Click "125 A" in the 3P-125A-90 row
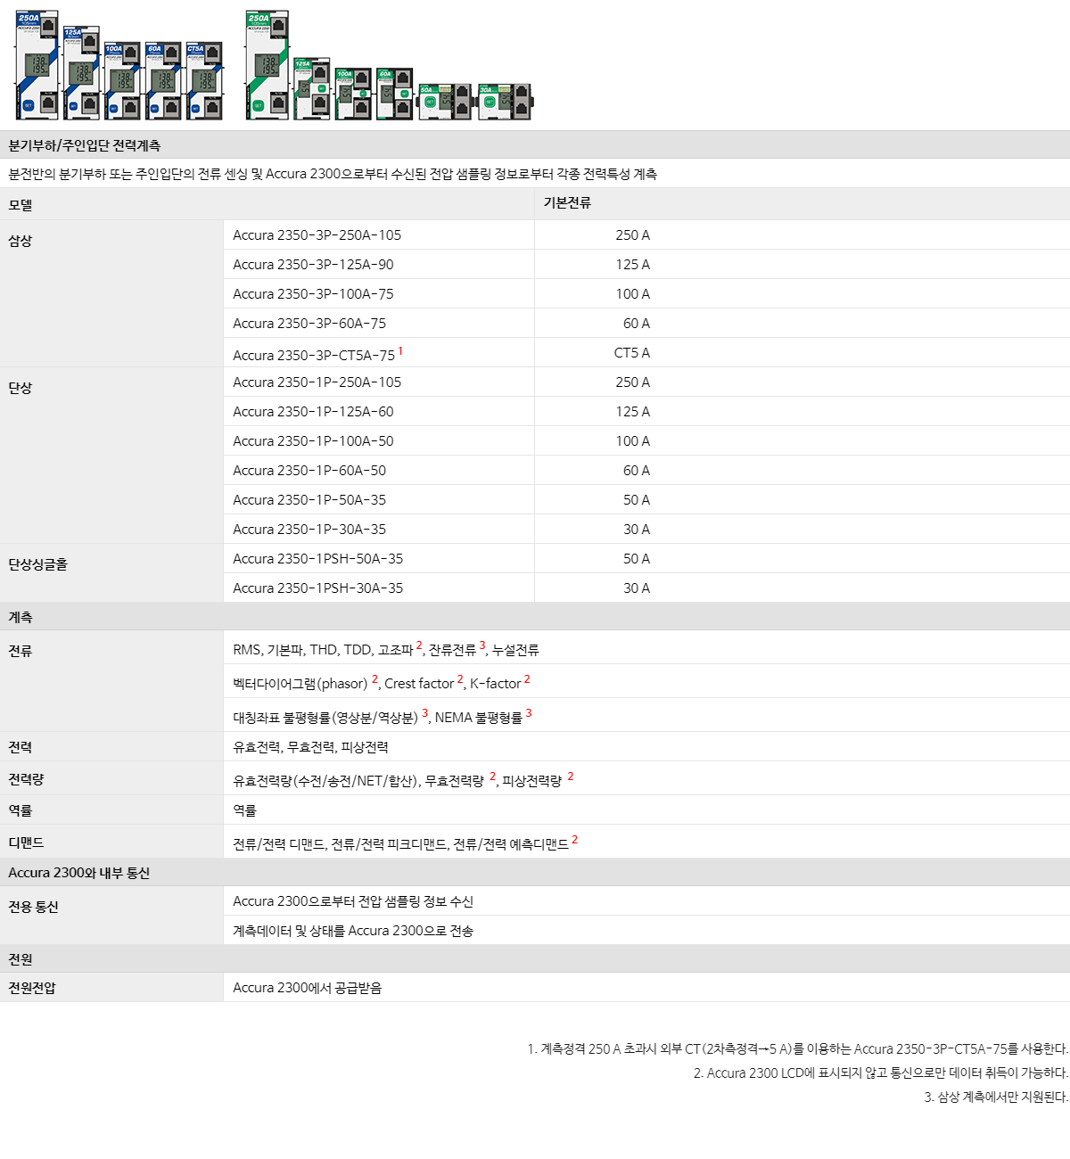The height and width of the screenshot is (1159, 1070). click(633, 265)
